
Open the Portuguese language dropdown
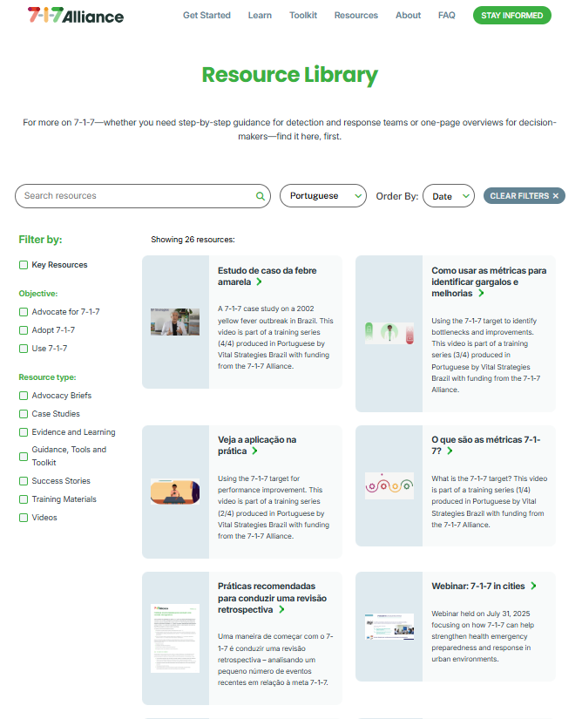322,196
